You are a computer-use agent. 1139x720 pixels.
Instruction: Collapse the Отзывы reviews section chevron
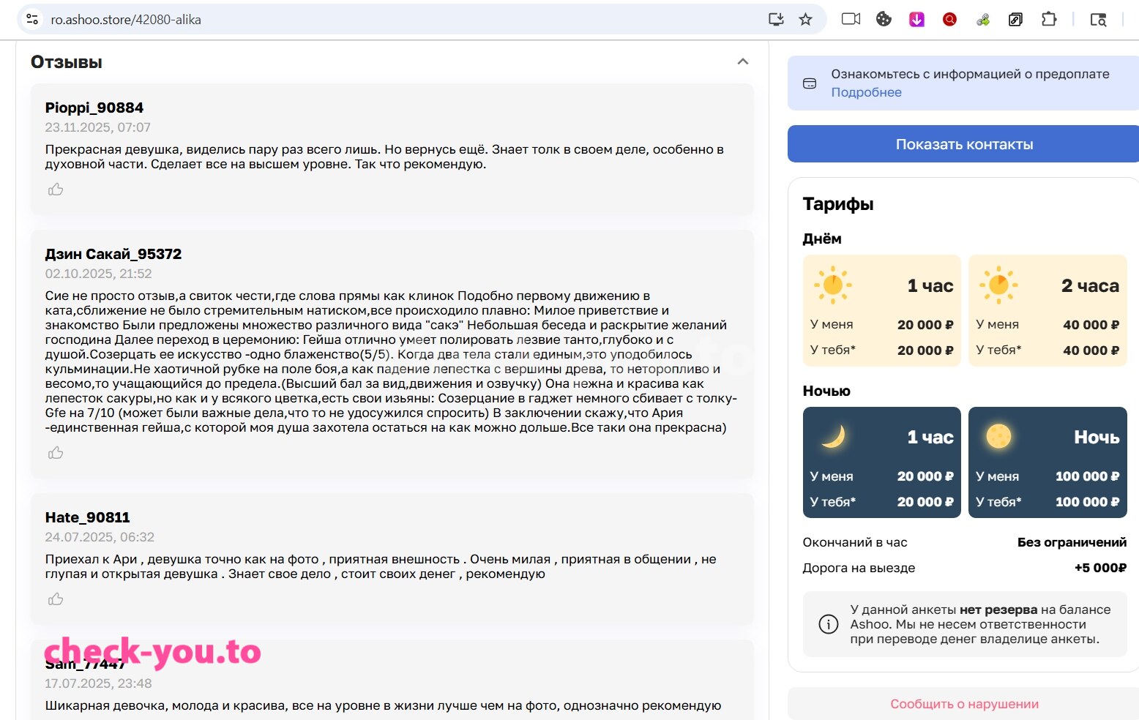(742, 61)
